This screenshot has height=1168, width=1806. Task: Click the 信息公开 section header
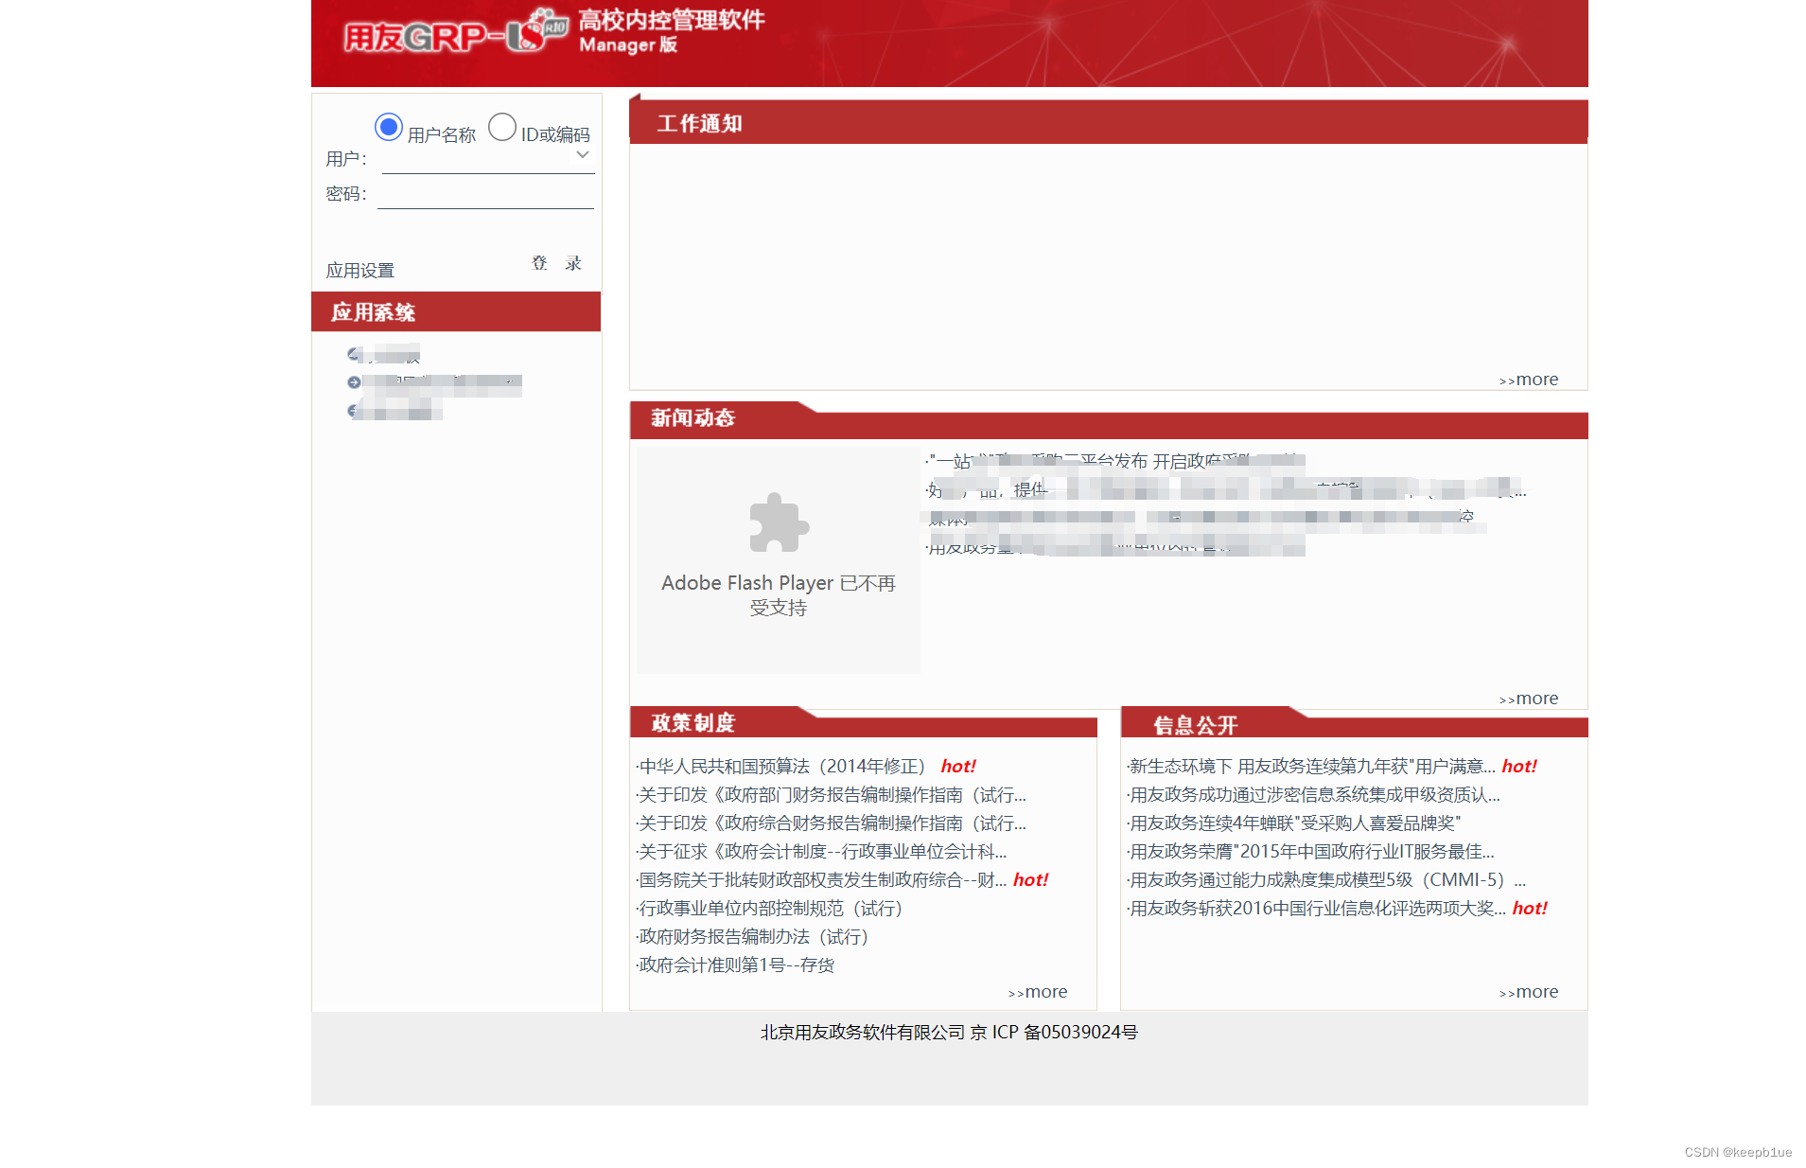click(x=1354, y=724)
